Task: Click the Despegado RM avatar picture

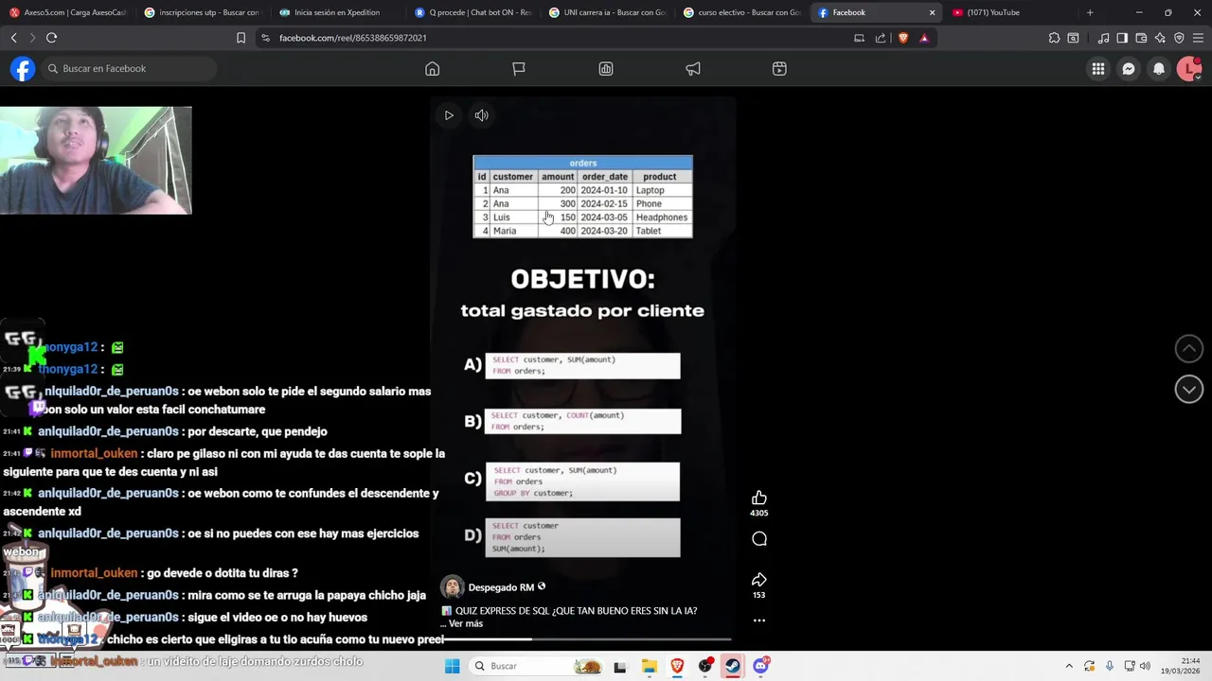Action: (x=453, y=586)
